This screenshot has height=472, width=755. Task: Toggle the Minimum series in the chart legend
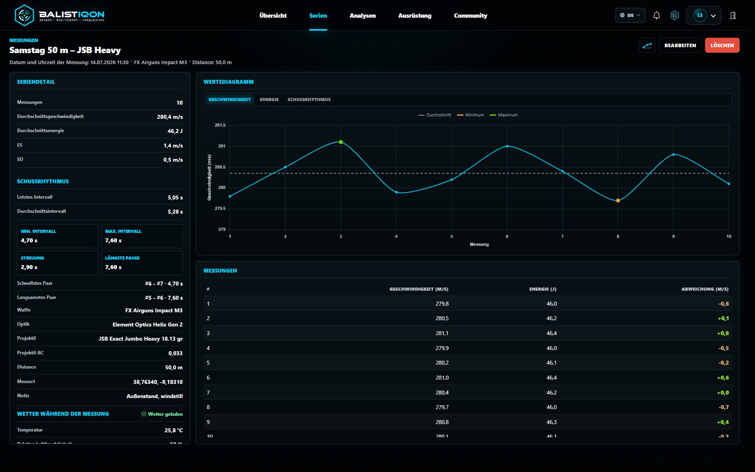click(x=470, y=115)
